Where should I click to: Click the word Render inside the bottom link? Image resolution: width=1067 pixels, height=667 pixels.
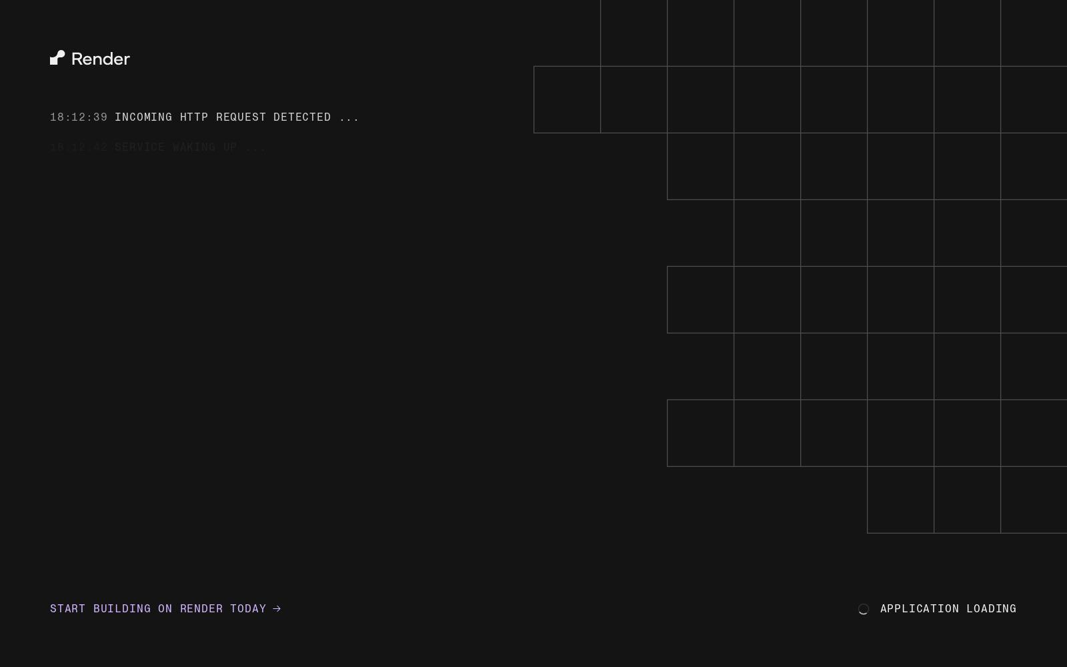click(x=201, y=608)
